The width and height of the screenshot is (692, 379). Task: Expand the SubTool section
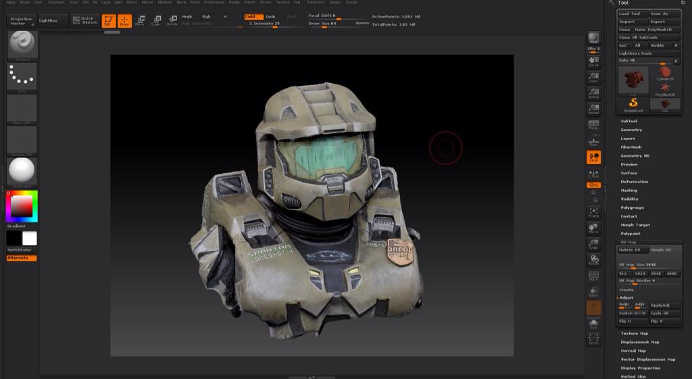tap(629, 121)
